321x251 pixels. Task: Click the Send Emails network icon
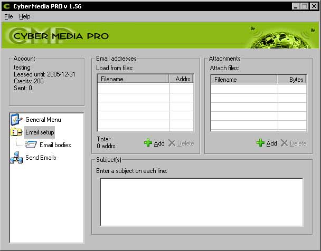[x=16, y=157]
